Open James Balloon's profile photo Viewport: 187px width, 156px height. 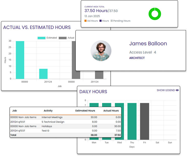101,51
